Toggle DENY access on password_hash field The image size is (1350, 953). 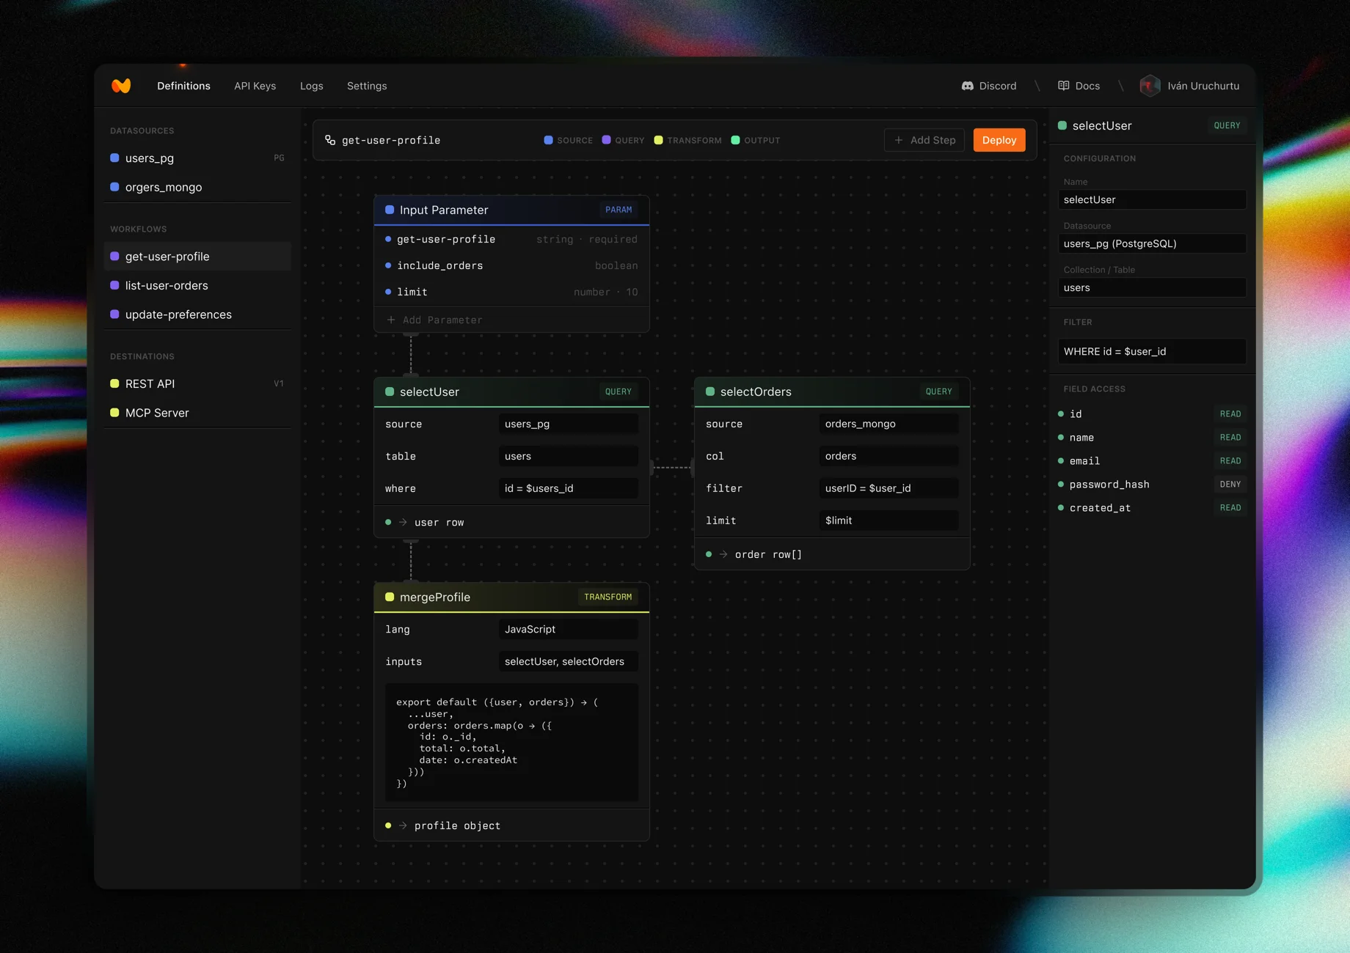(1230, 484)
